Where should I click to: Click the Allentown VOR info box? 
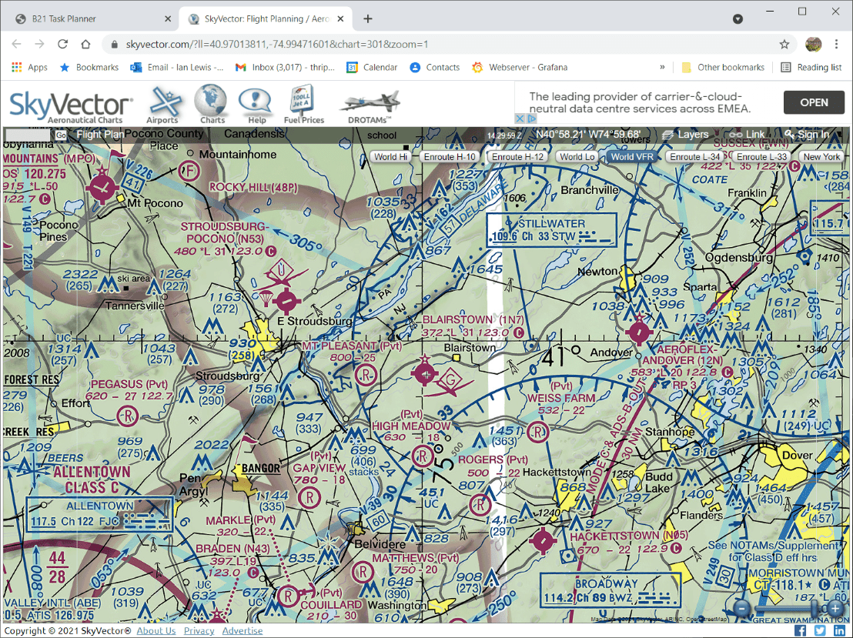pyautogui.click(x=99, y=514)
